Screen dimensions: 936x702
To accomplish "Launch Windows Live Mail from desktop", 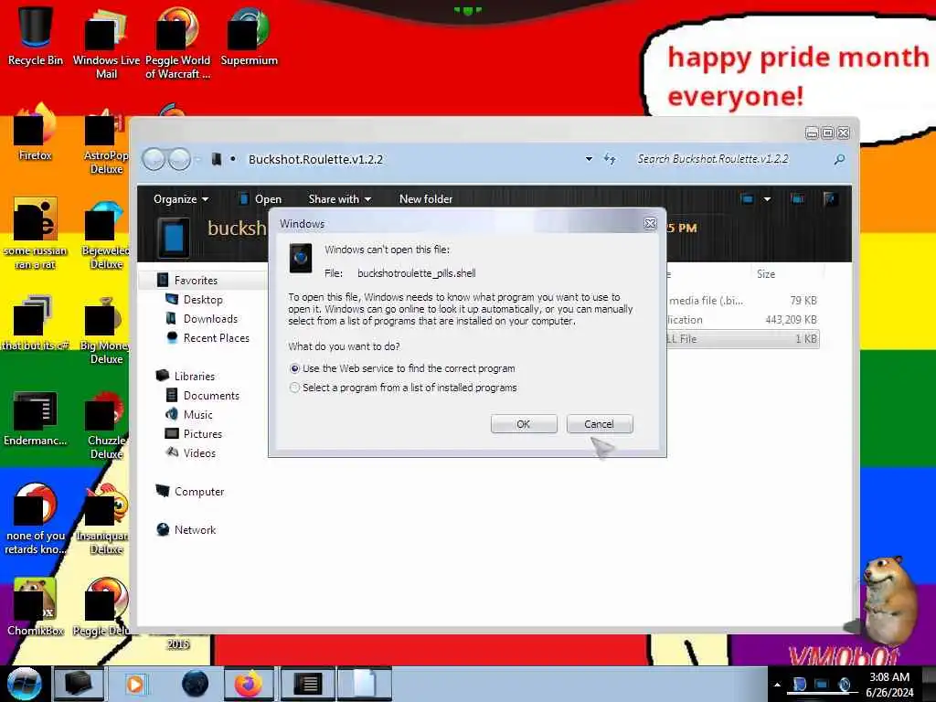I will 106,42.
